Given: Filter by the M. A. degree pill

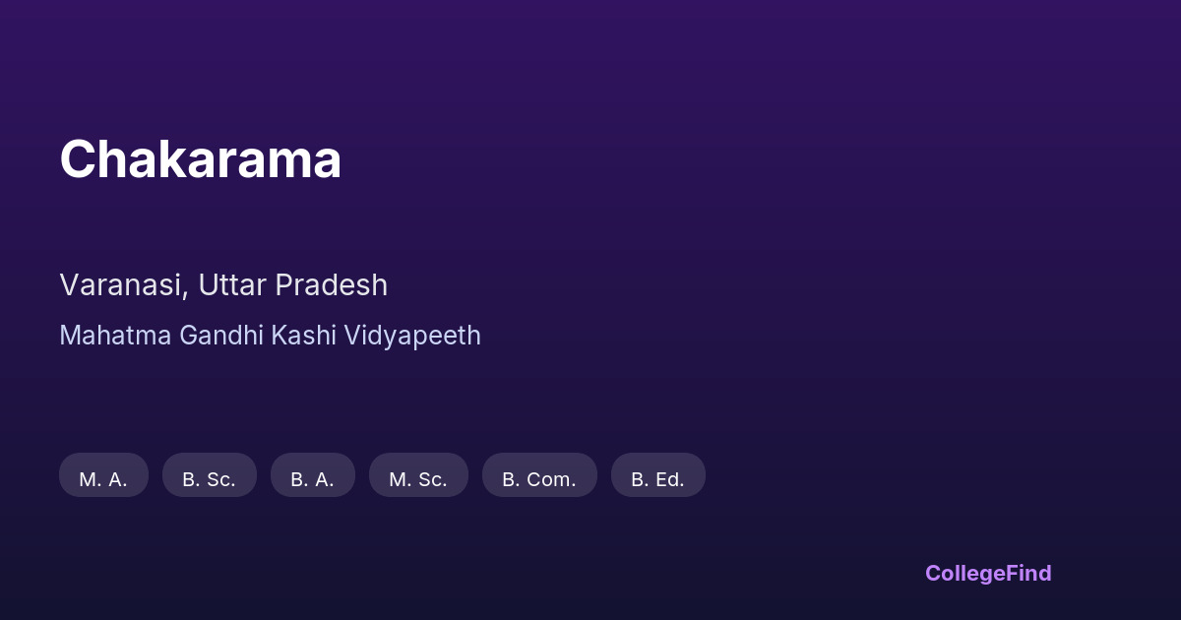Looking at the screenshot, I should click(103, 479).
